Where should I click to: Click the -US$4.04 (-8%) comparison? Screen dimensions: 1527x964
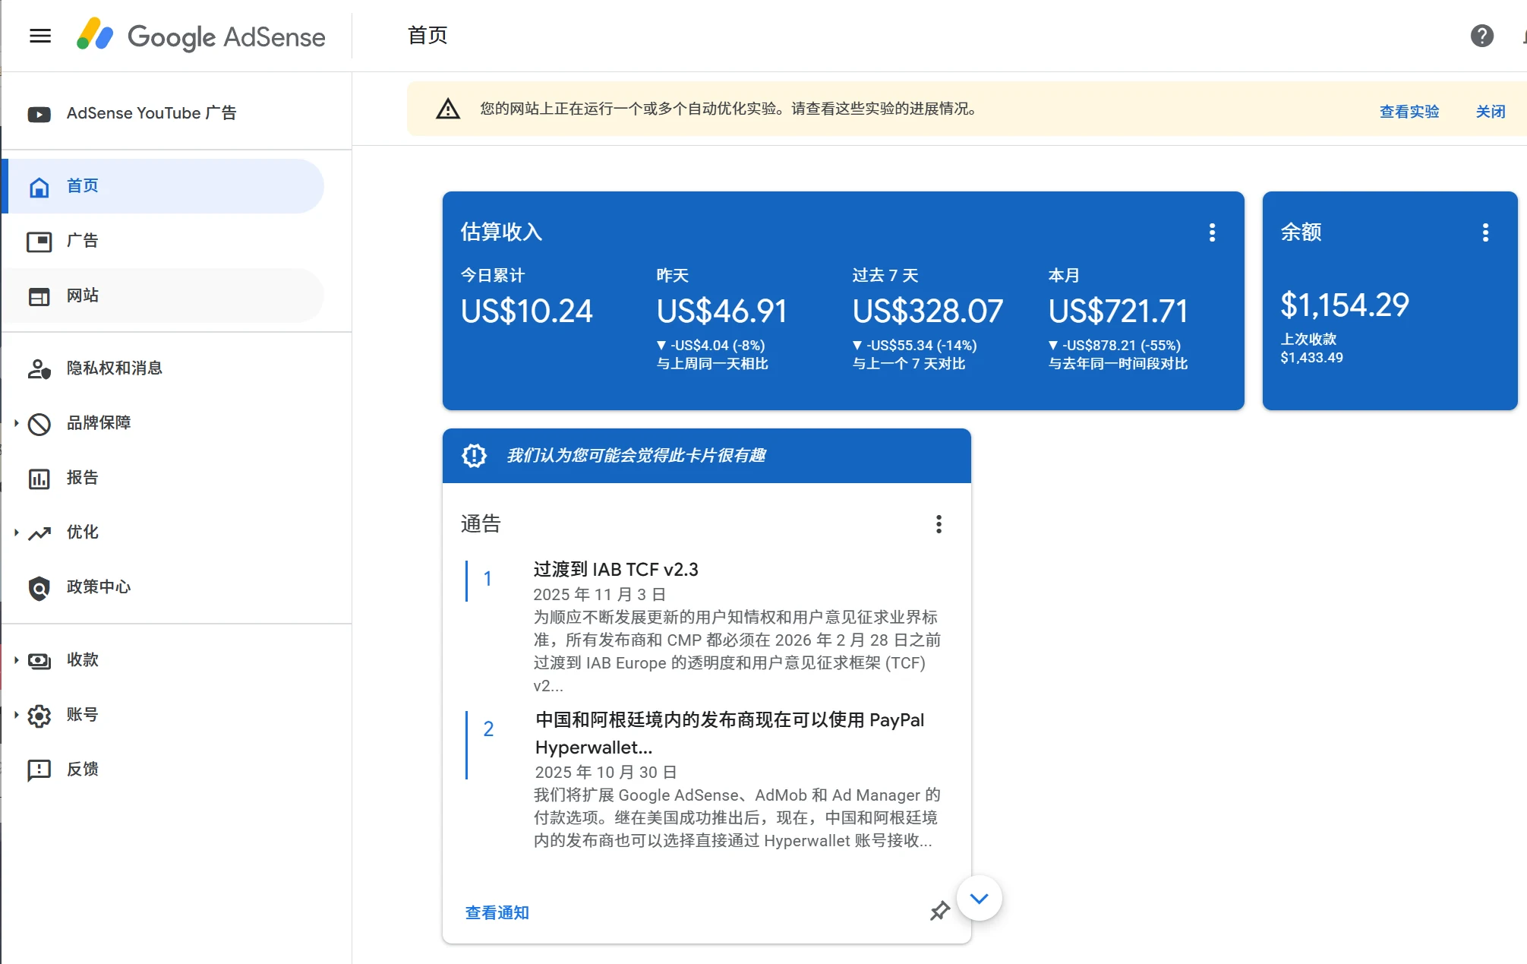(x=711, y=346)
